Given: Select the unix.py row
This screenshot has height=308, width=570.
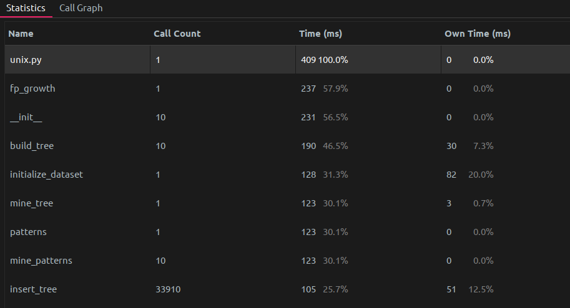Looking at the screenshot, I should pyautogui.click(x=287, y=60).
